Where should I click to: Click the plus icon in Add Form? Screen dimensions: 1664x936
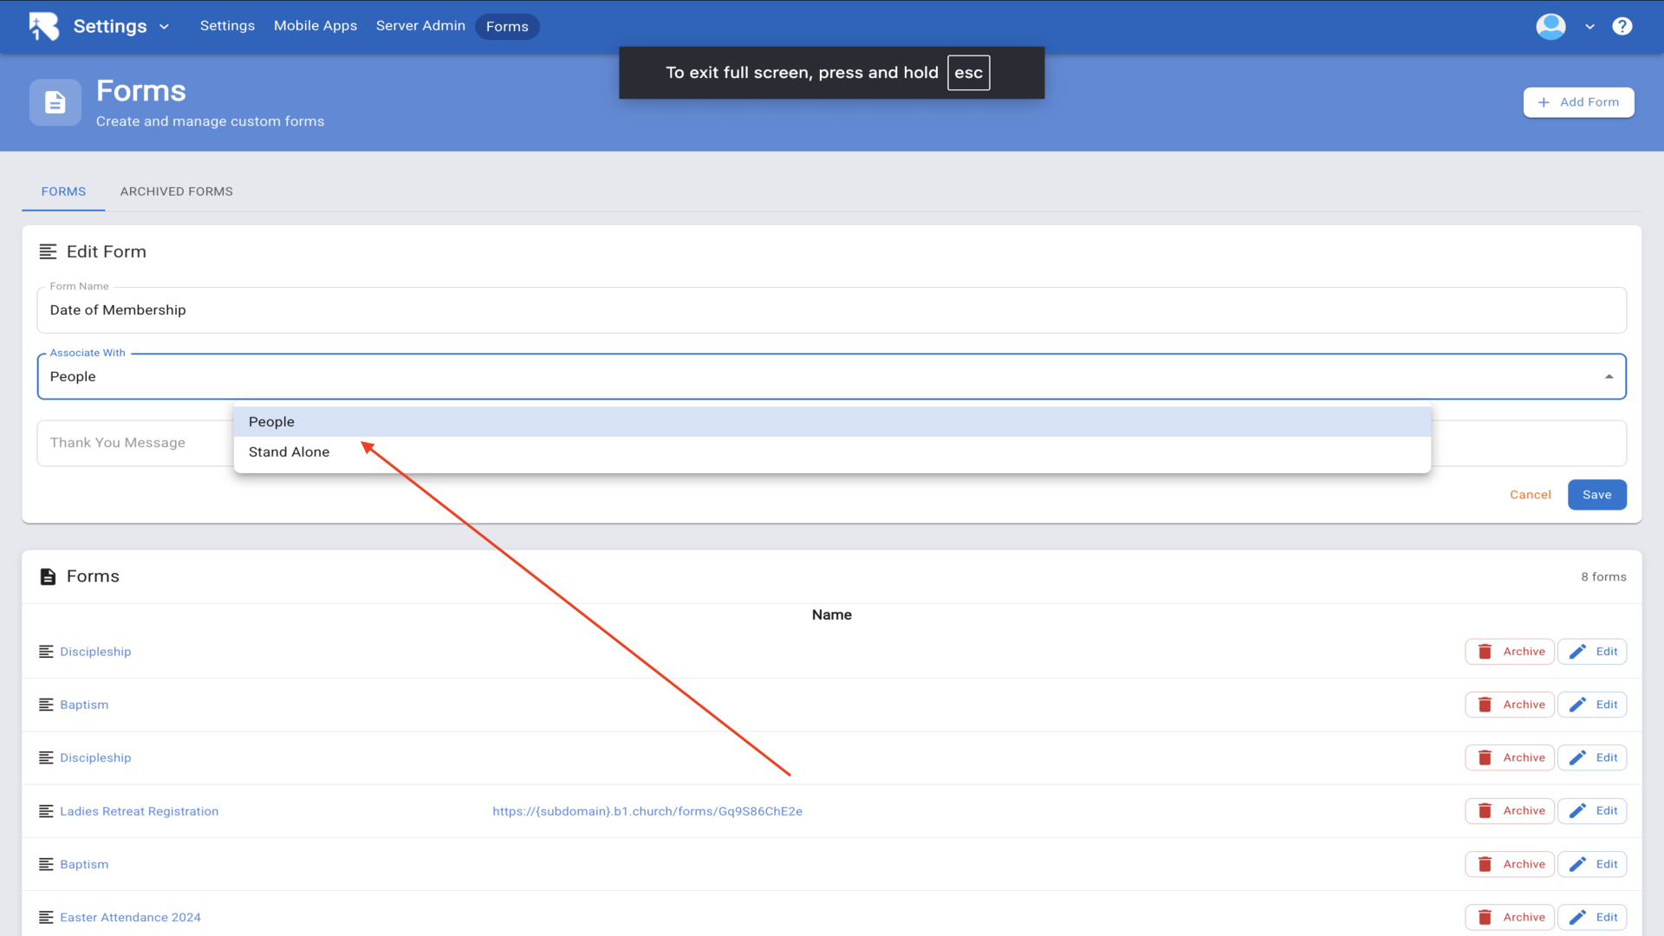[x=1544, y=102]
